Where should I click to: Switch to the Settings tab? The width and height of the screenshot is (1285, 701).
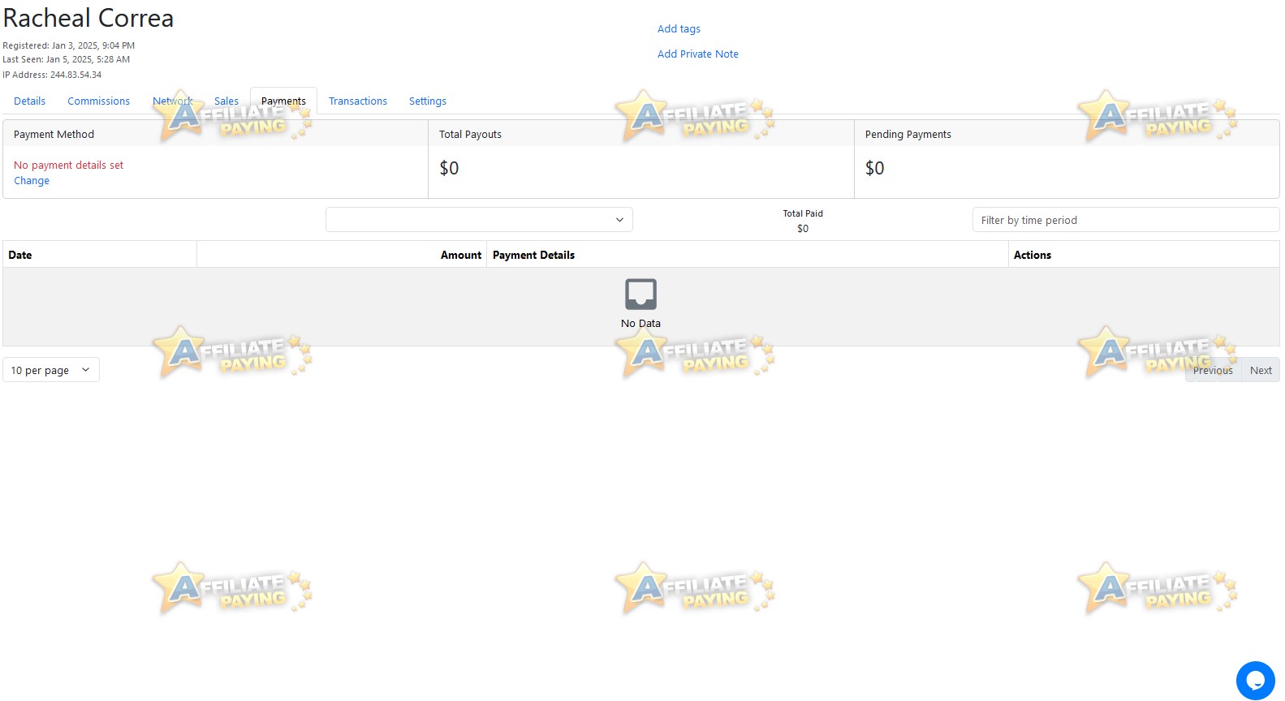[x=428, y=101]
